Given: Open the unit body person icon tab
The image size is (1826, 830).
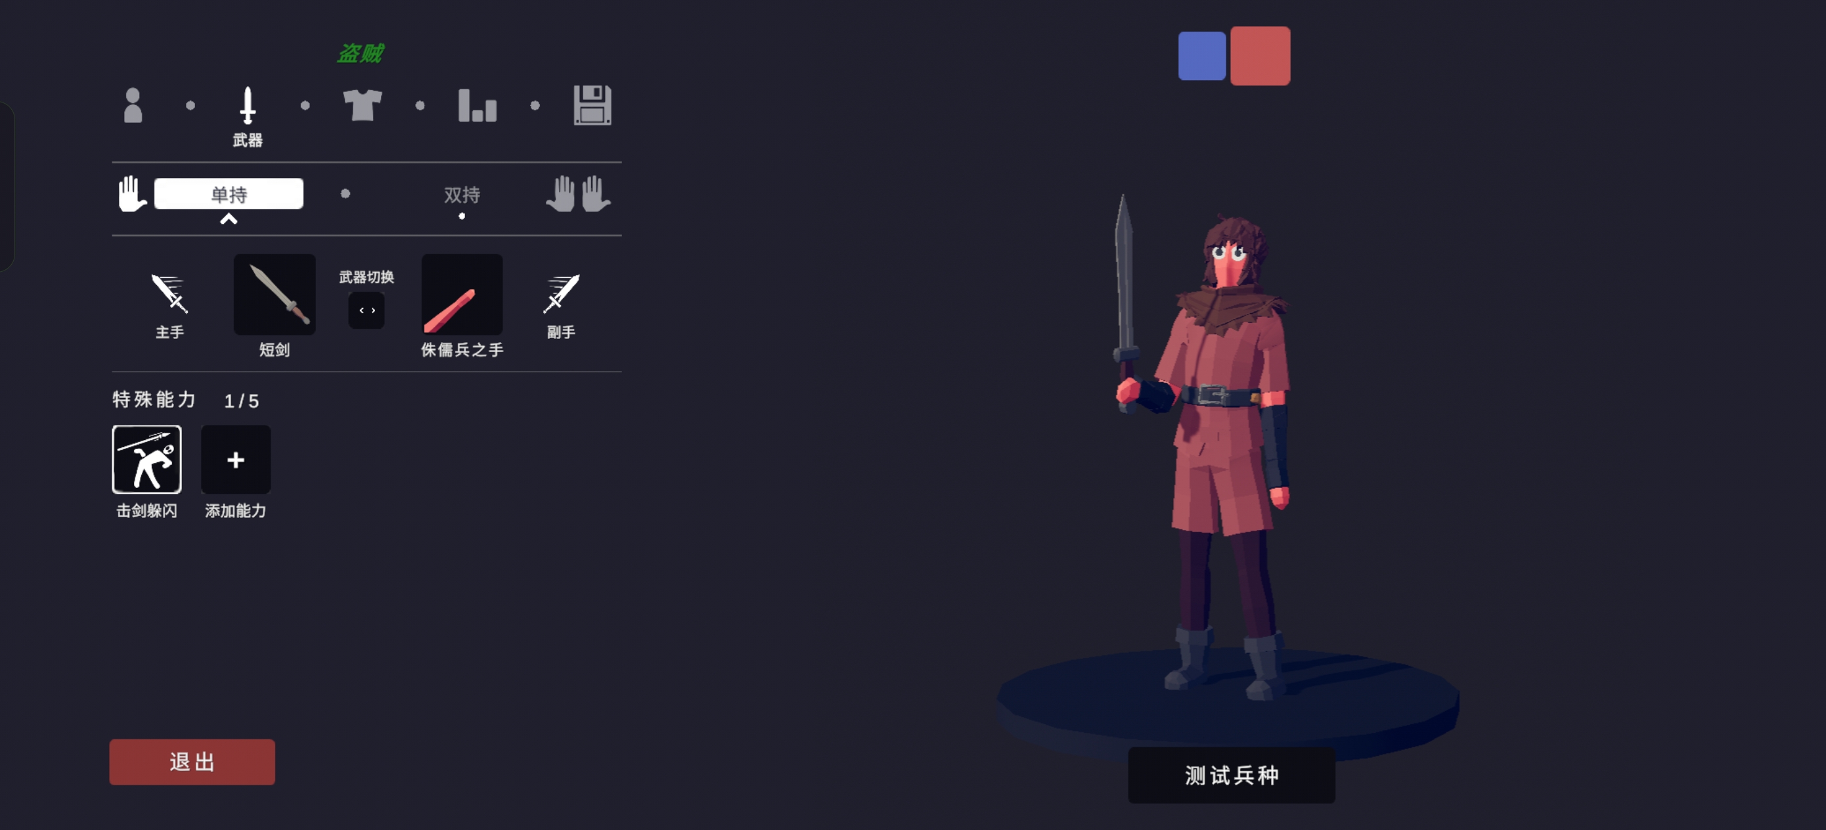Looking at the screenshot, I should click(133, 105).
